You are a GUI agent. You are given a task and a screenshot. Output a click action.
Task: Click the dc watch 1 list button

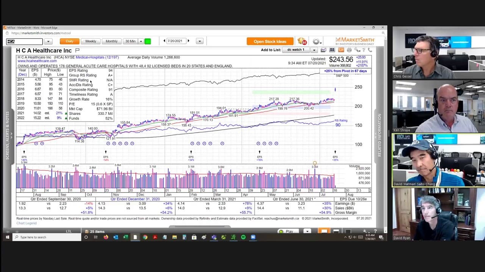(296, 50)
